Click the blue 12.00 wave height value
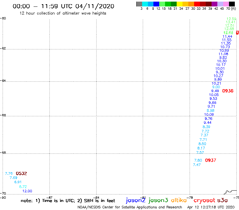Screen dimensions: 239x210 27,191
